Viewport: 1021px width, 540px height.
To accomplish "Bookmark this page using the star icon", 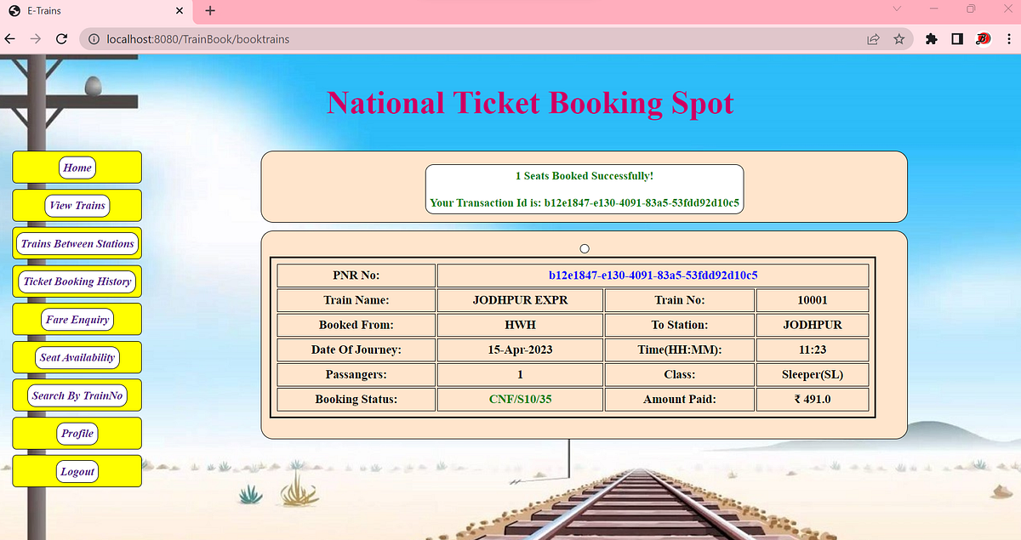I will [x=900, y=39].
